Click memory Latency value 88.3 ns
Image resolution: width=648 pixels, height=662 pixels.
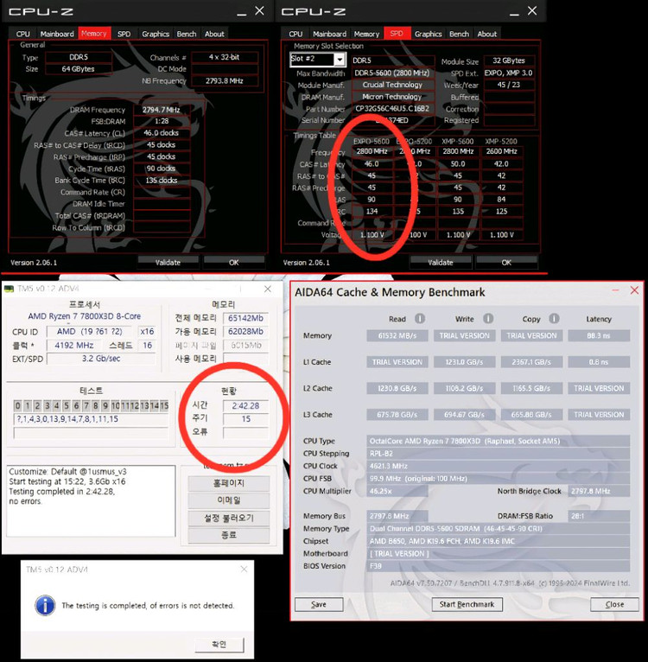click(x=599, y=335)
